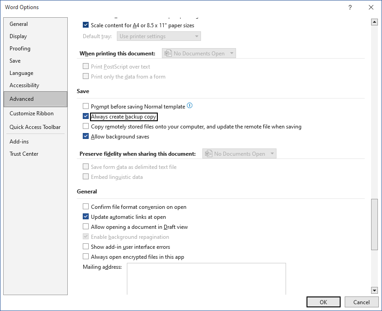Click the scroll down arrow
This screenshot has height=311, width=382.
374,290
